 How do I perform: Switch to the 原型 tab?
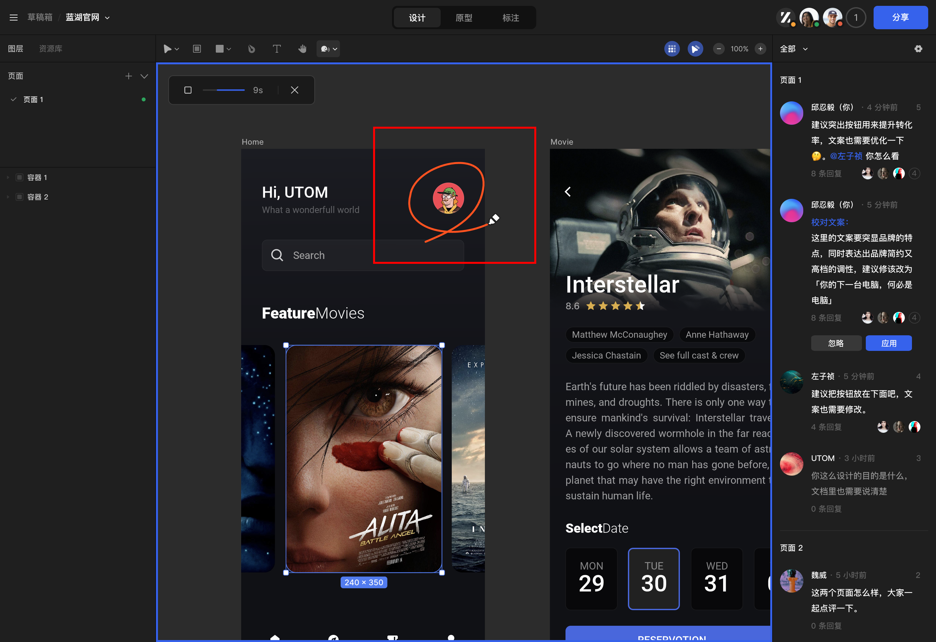tap(464, 18)
